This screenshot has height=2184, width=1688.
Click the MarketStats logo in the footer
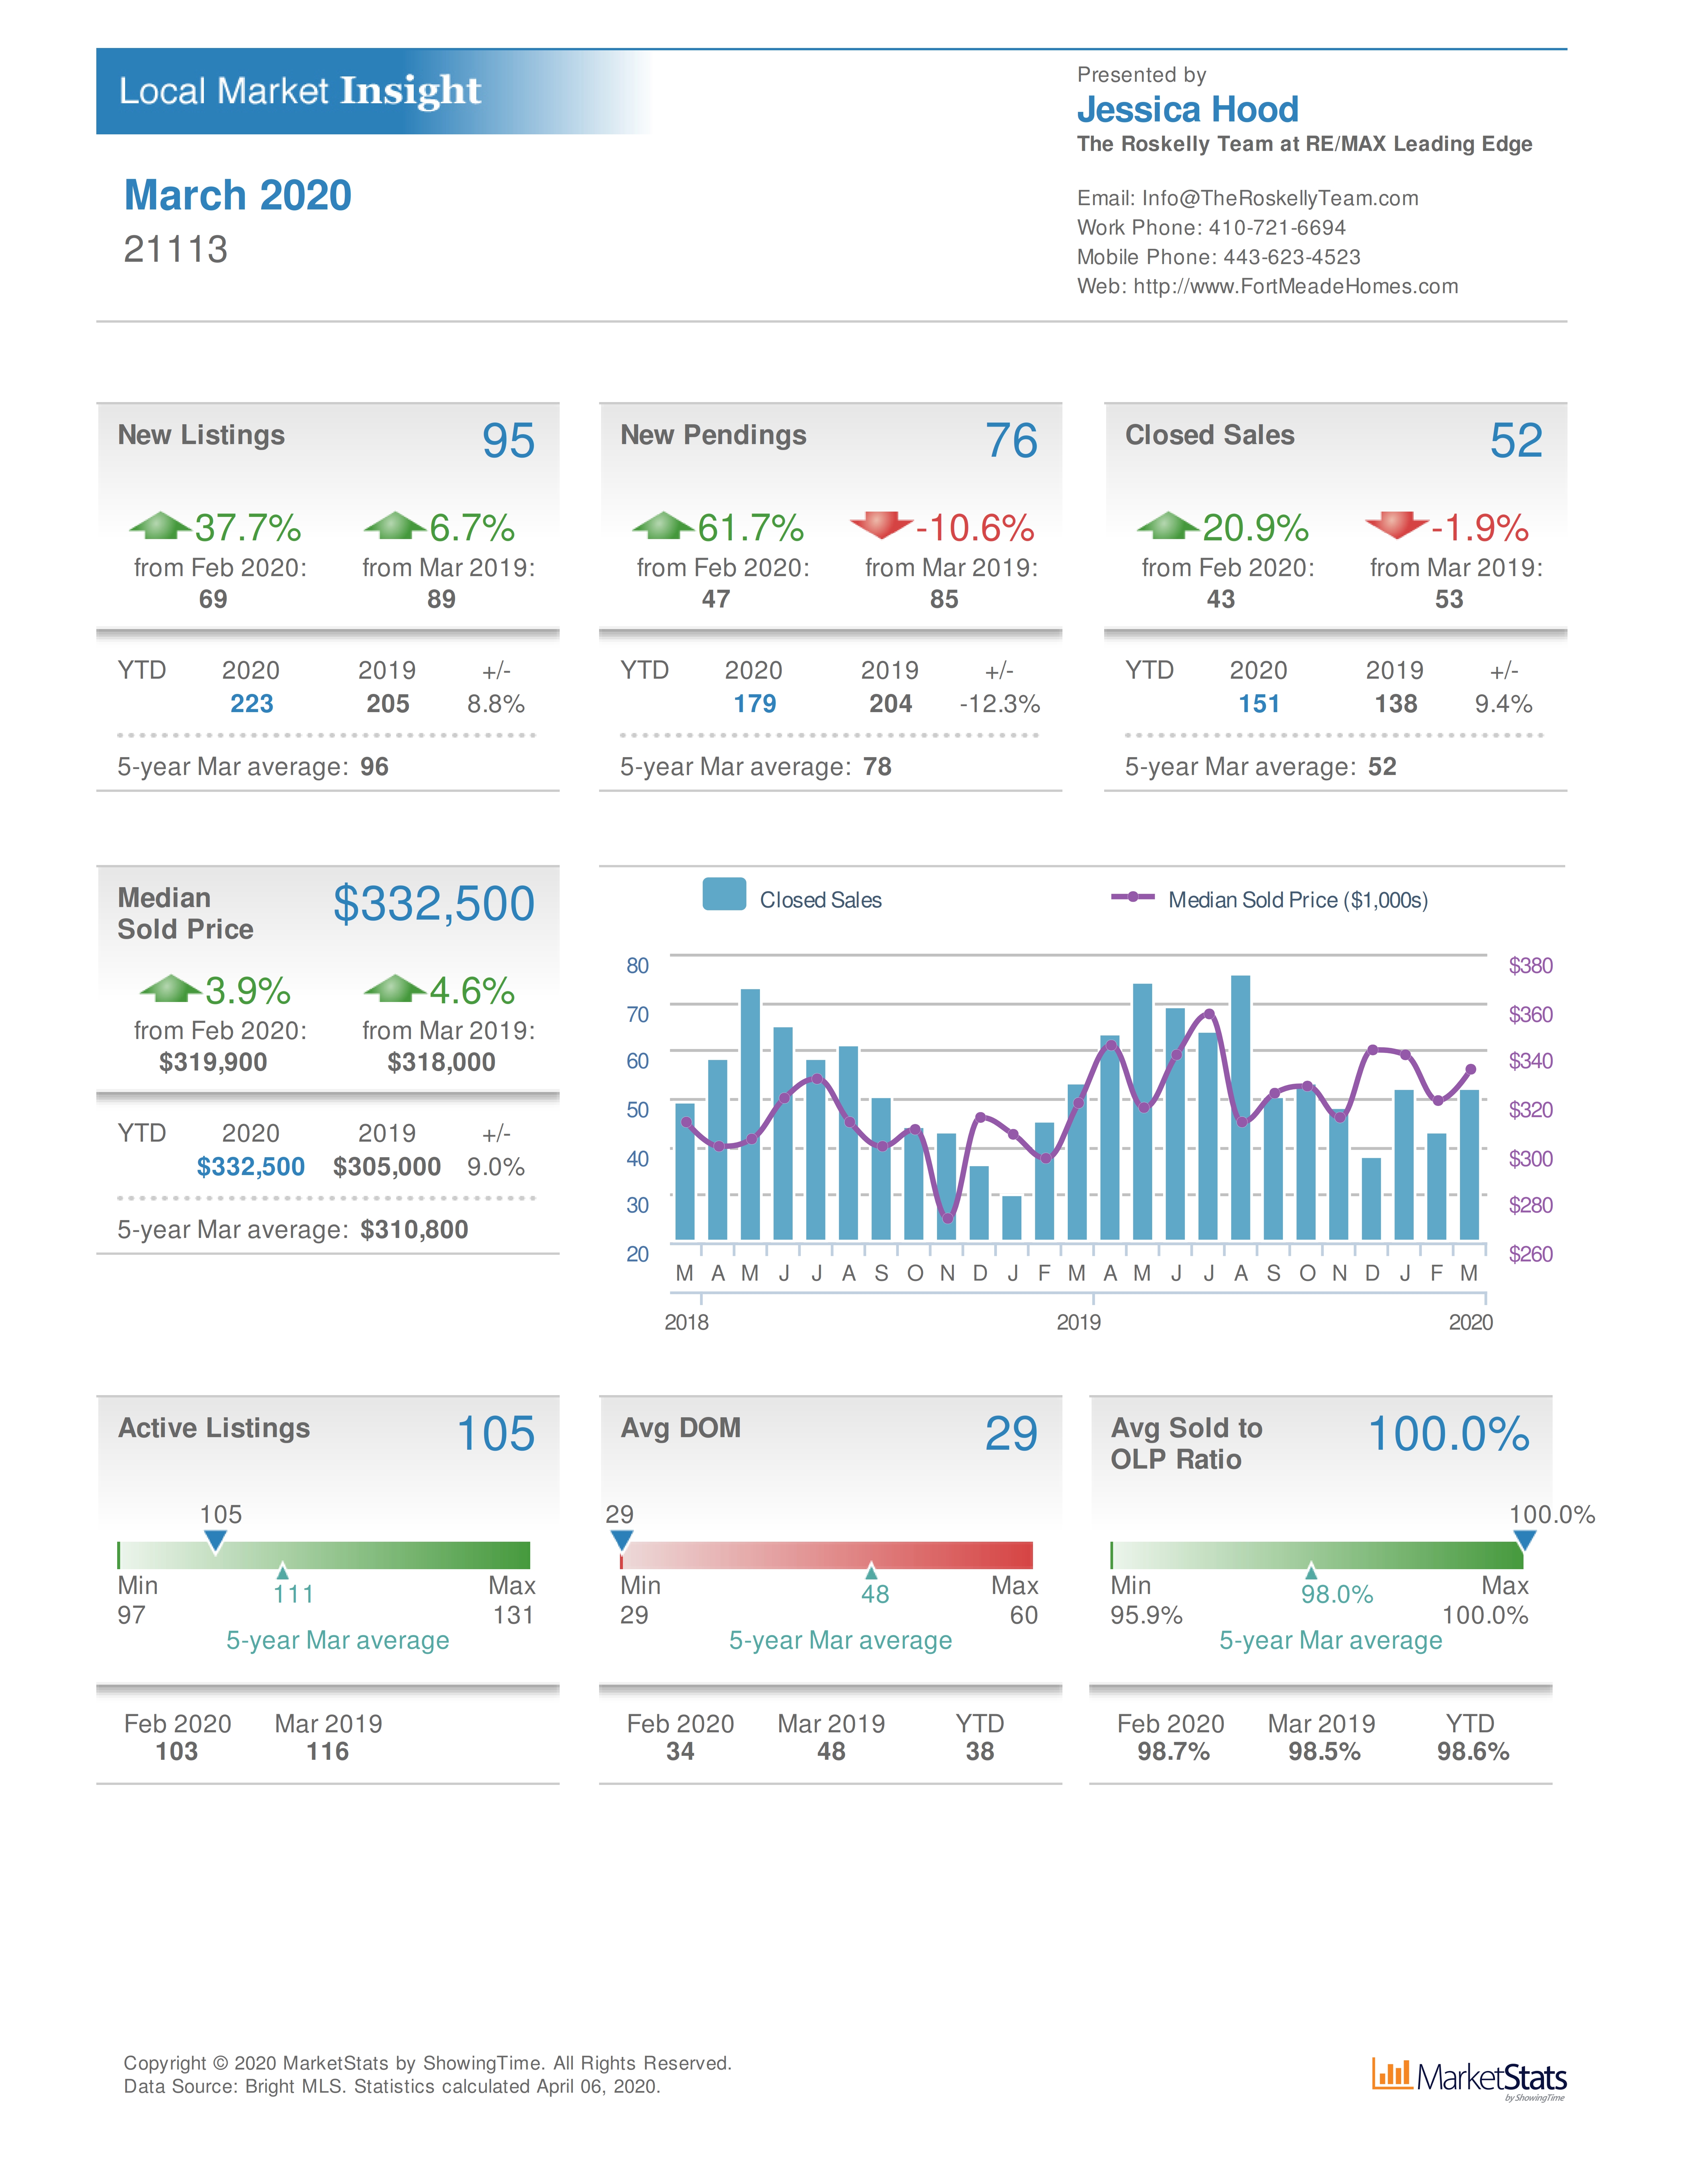tap(1469, 2079)
